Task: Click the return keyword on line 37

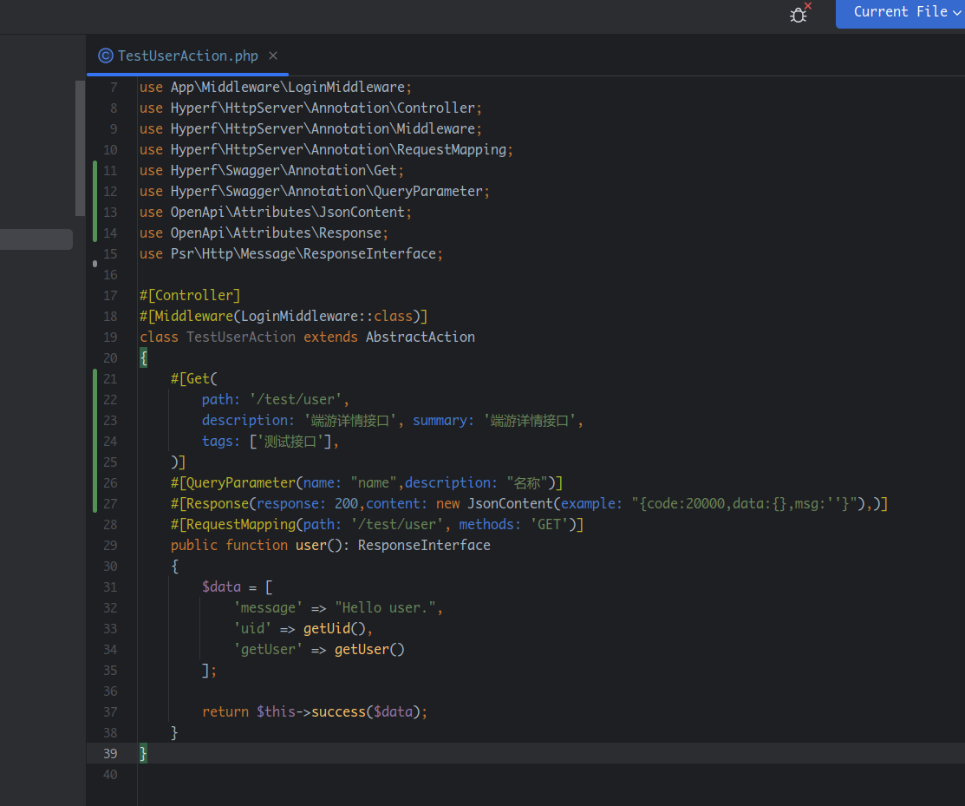Action: (225, 711)
